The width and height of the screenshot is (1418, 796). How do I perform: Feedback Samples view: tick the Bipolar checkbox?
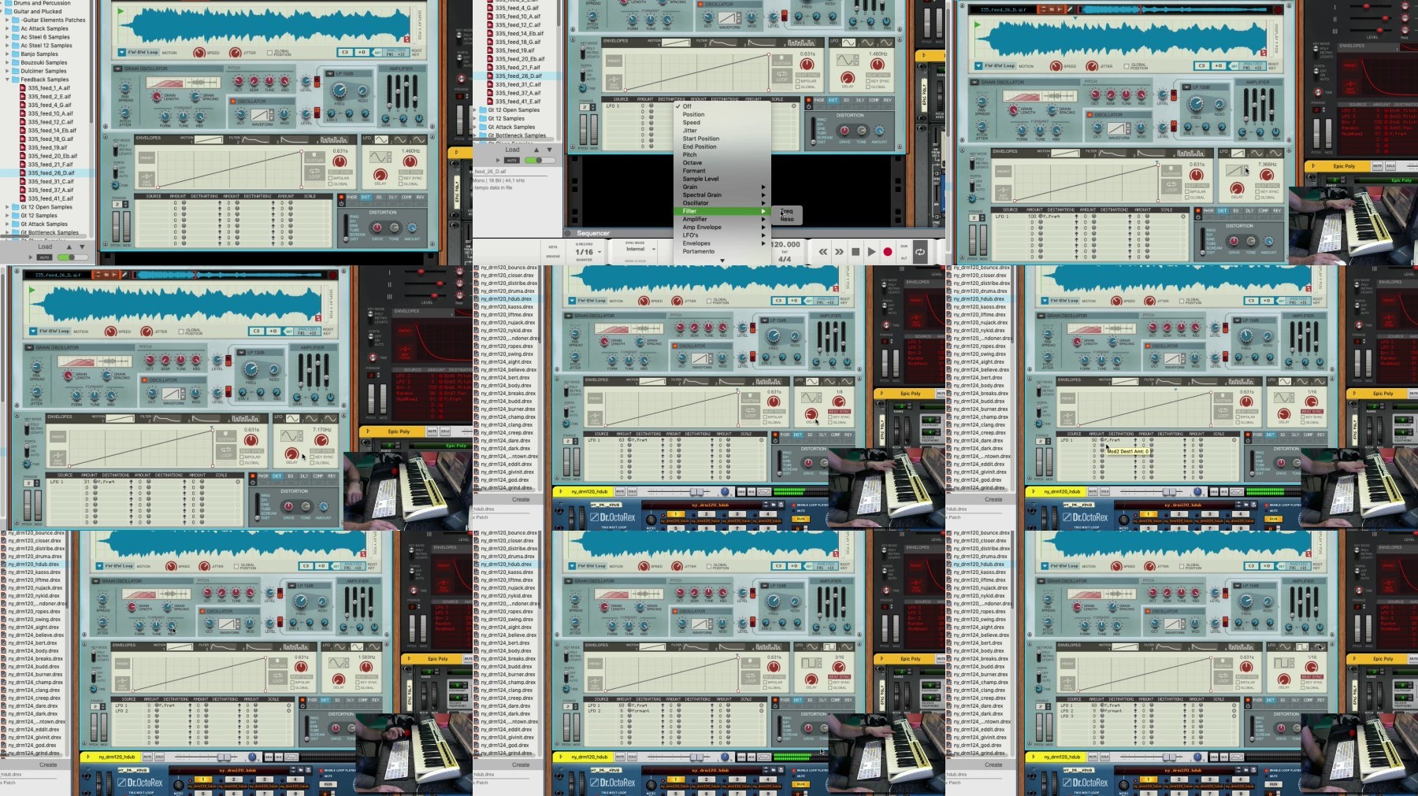point(331,179)
